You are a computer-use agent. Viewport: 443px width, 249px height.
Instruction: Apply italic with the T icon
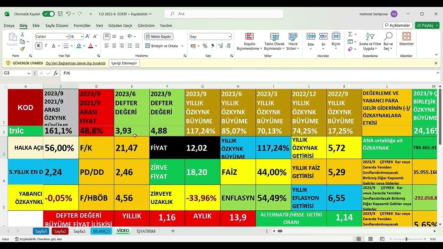(46, 46)
